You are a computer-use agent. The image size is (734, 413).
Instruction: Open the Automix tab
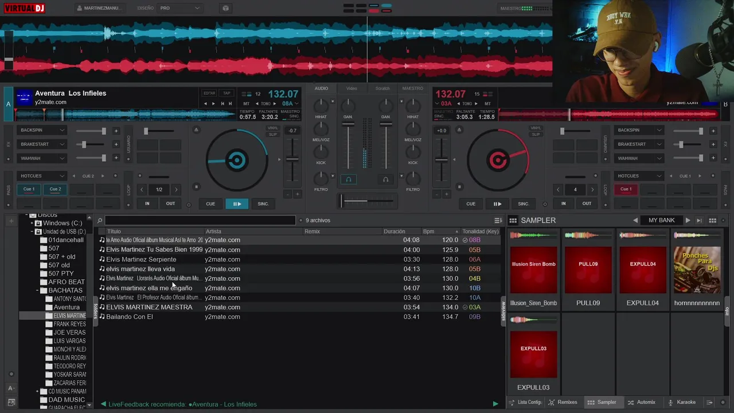click(641, 402)
